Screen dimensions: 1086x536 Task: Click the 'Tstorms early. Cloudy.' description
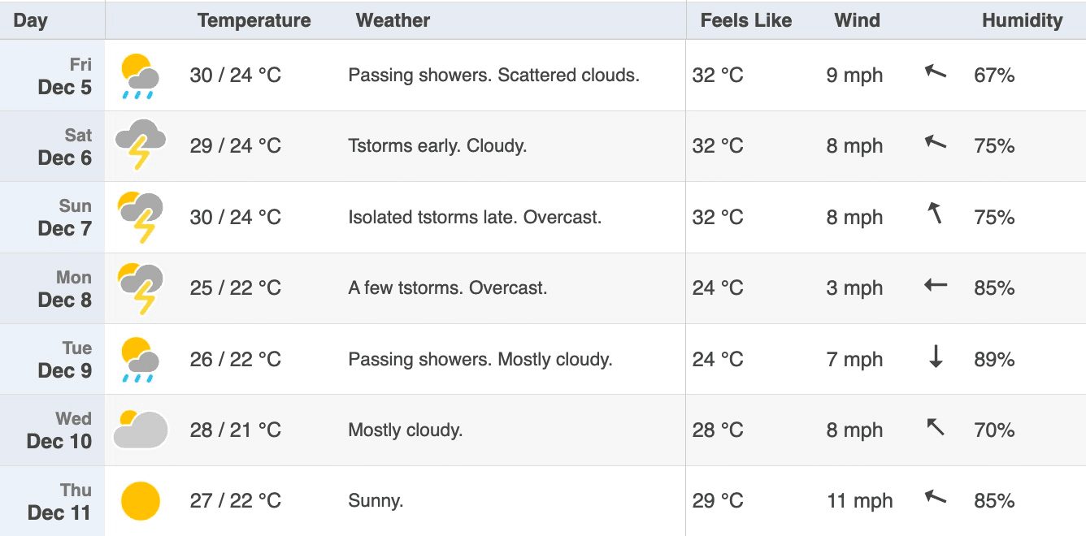click(438, 146)
